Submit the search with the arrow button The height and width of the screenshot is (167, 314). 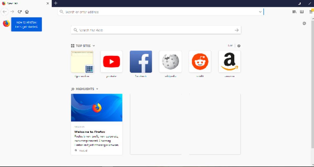coord(236,30)
